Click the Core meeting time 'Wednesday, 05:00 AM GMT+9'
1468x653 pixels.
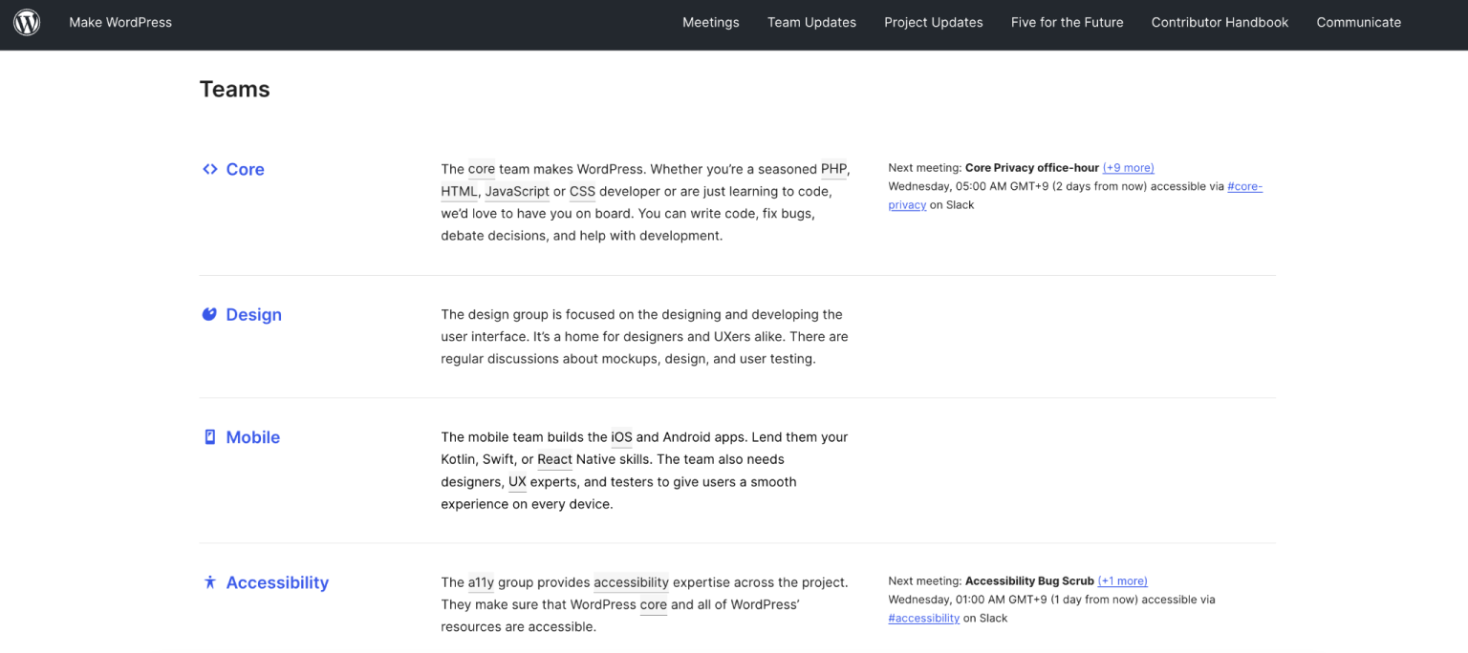[968, 186]
